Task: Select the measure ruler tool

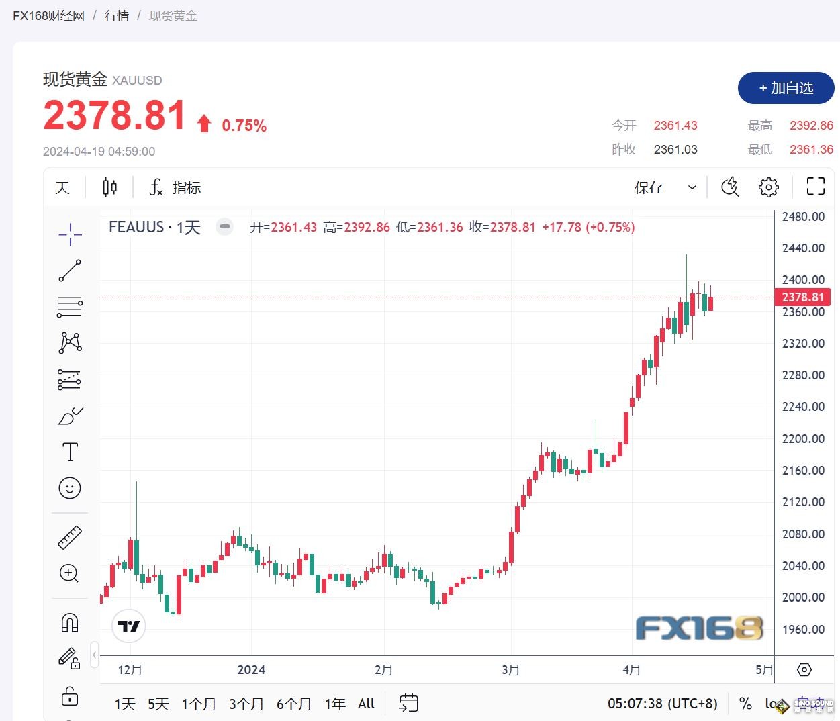Action: click(70, 537)
